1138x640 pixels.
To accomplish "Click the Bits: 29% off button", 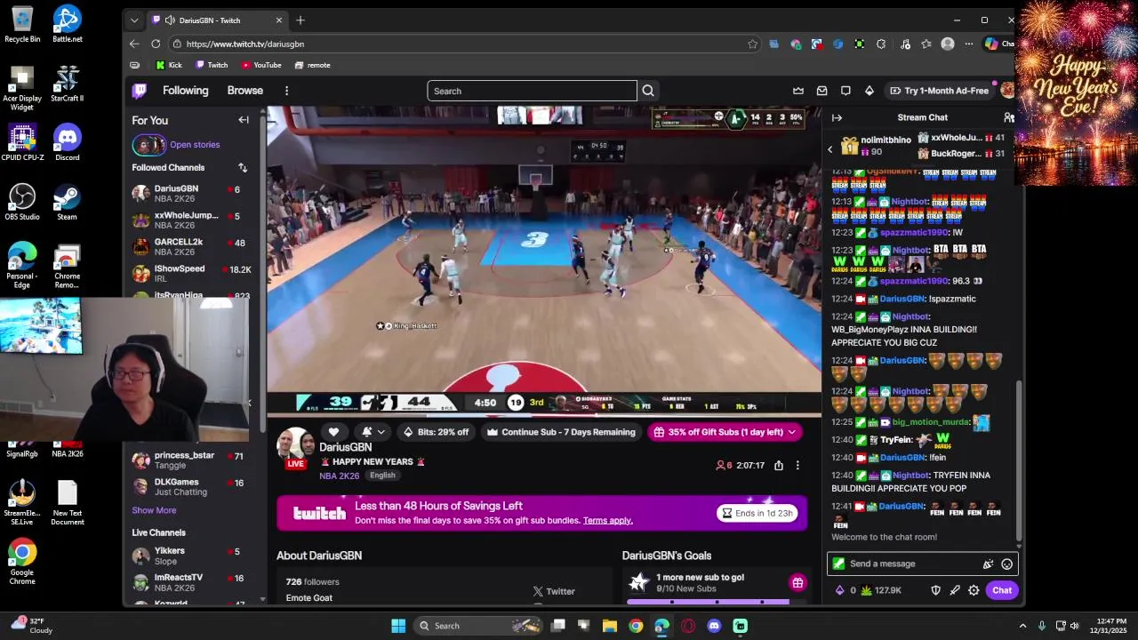I will point(436,432).
